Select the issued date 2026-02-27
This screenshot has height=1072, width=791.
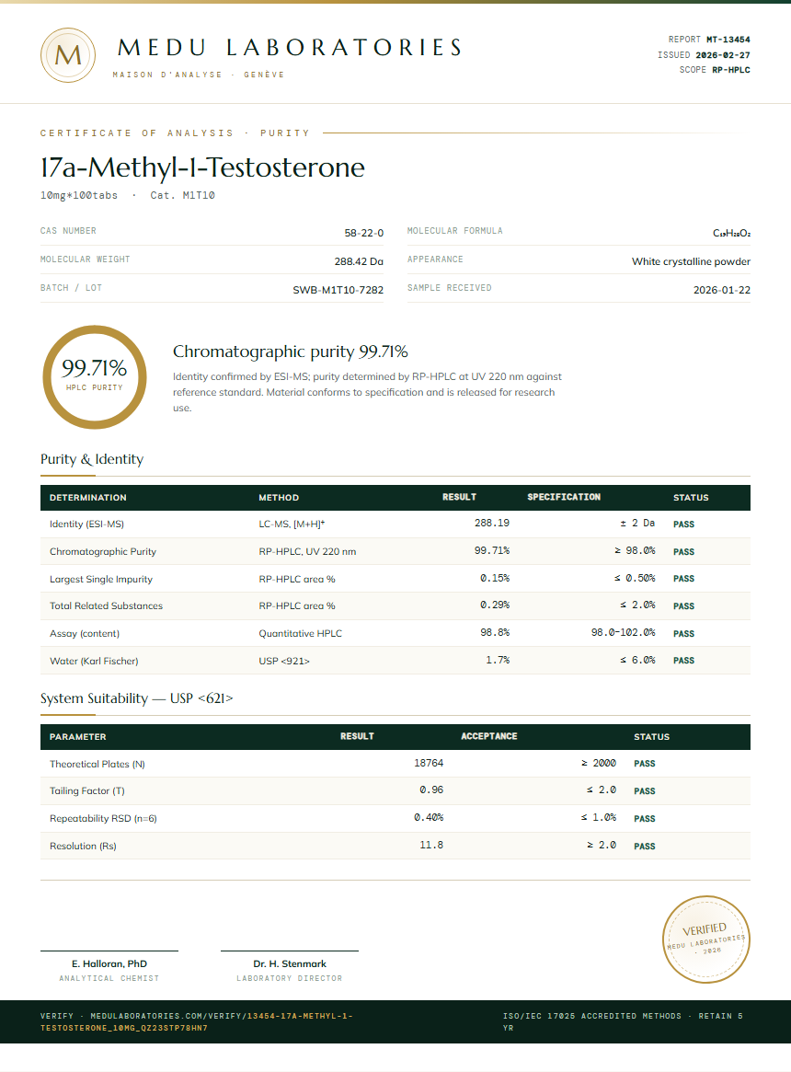[723, 54]
